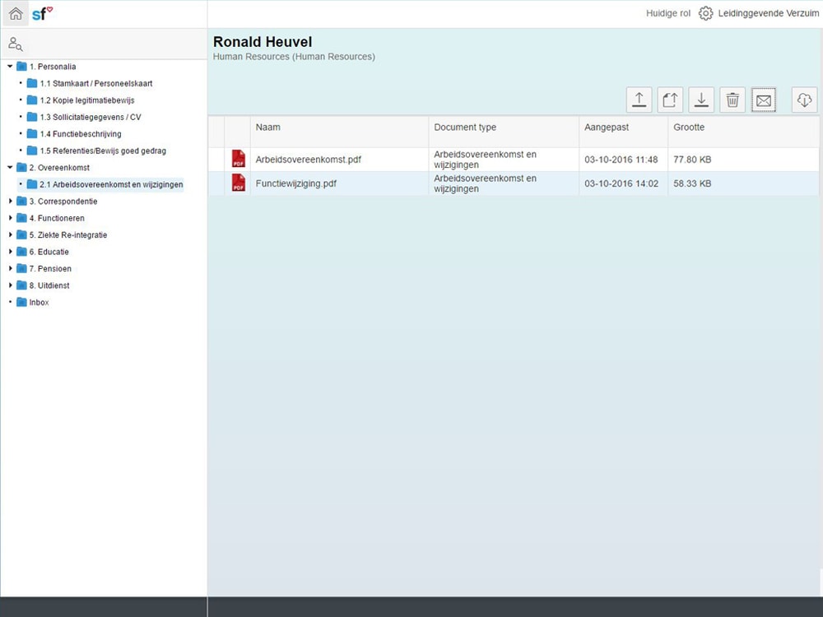Click the envelope email icon
Screen dimensions: 823x617
point(764,100)
